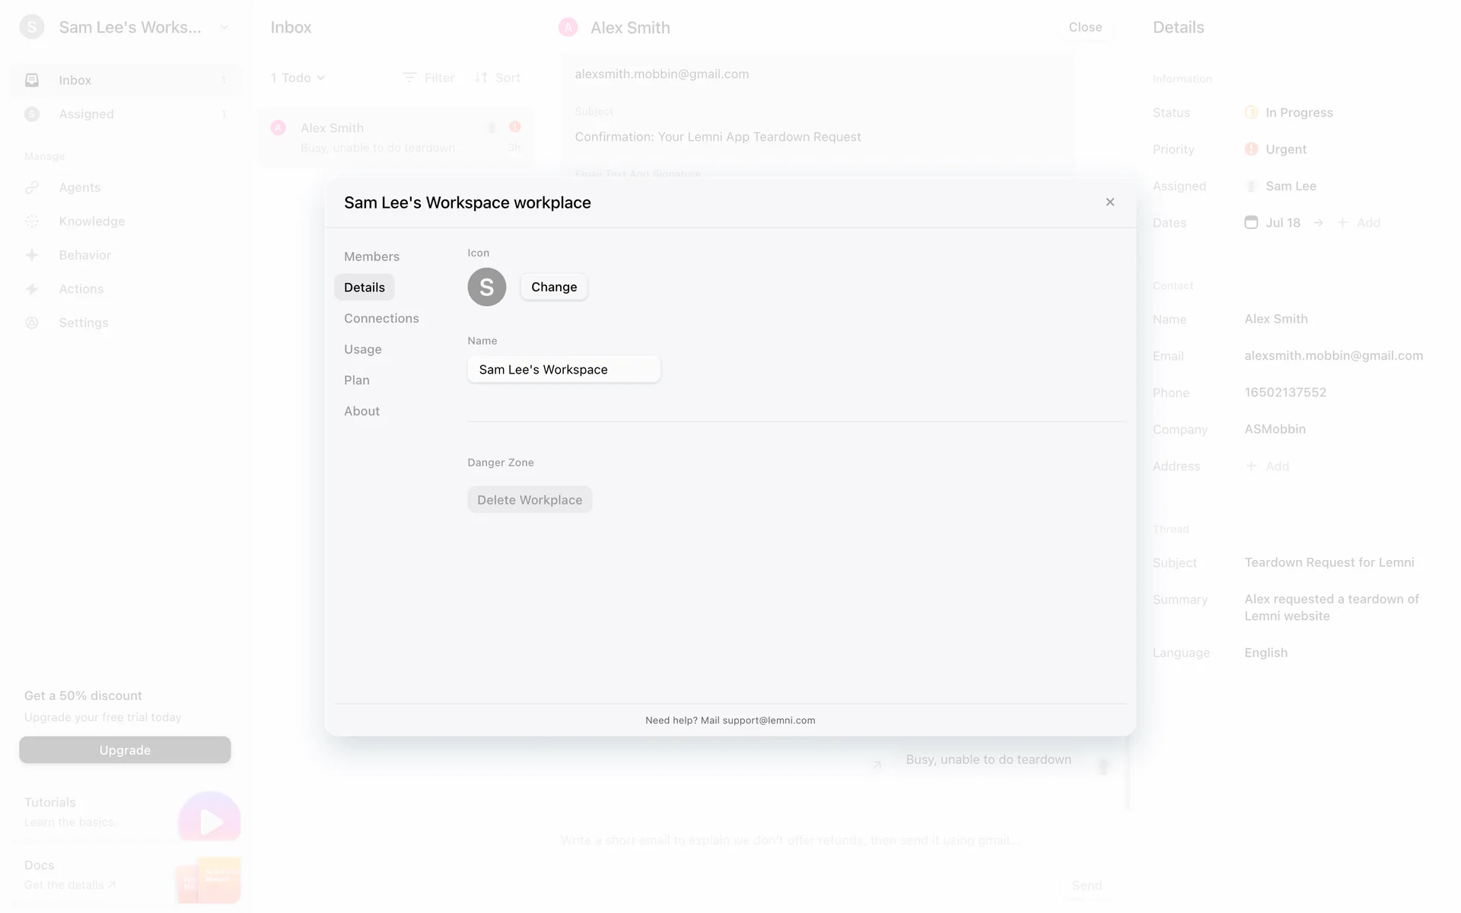
Task: Switch to the Members tab
Action: click(371, 256)
